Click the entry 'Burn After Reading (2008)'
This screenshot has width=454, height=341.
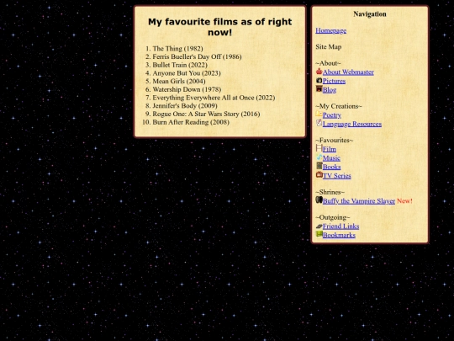[x=191, y=122]
